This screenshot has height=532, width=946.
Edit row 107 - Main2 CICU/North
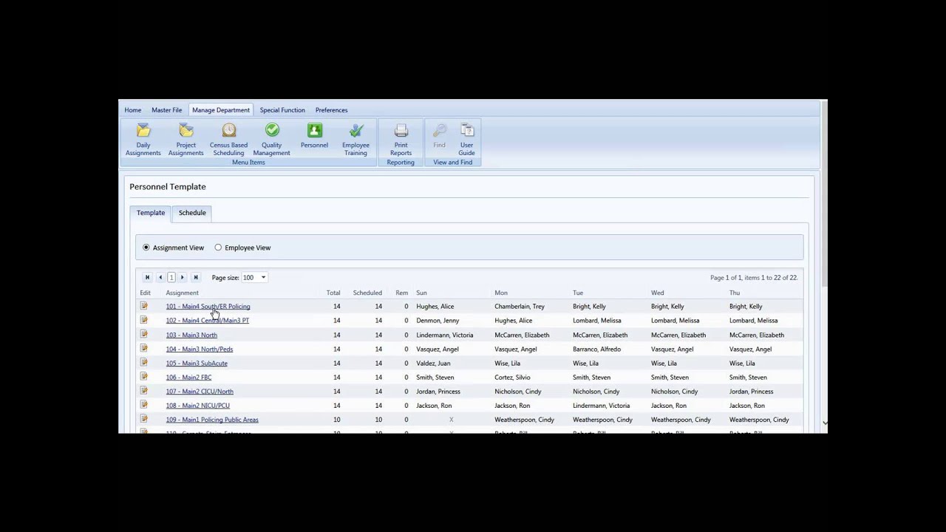pyautogui.click(x=144, y=390)
